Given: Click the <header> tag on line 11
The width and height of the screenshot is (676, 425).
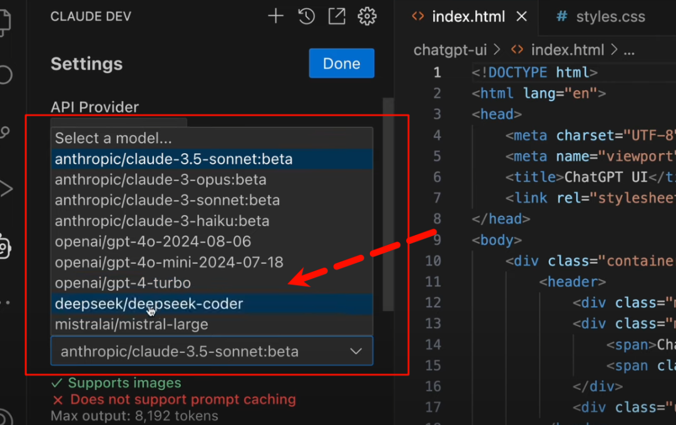Looking at the screenshot, I should [x=573, y=282].
